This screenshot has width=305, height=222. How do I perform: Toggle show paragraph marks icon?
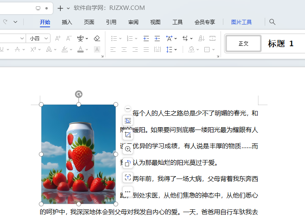tap(212, 38)
